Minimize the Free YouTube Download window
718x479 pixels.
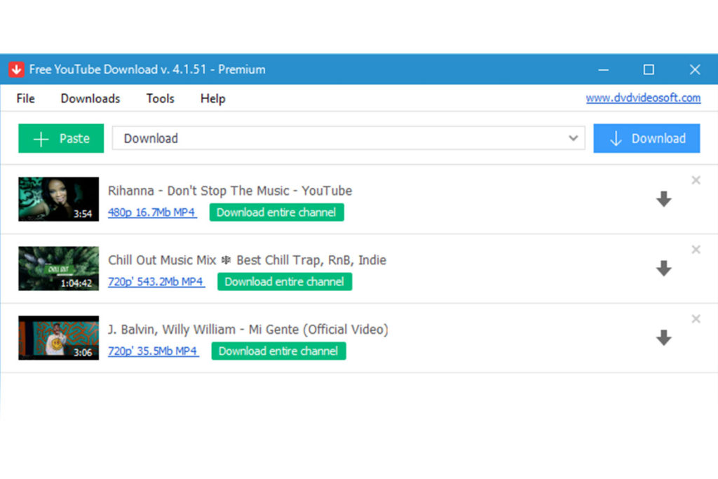click(x=604, y=69)
